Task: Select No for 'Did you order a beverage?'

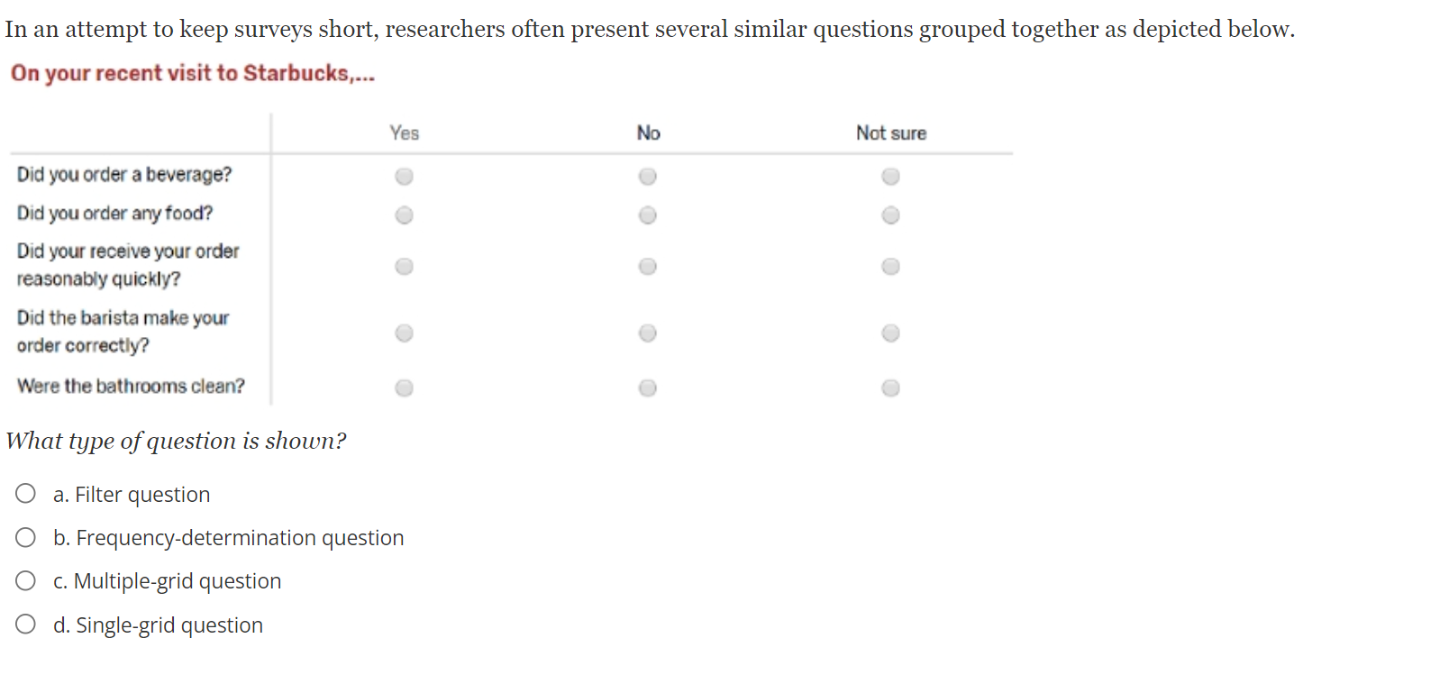Action: [x=648, y=176]
